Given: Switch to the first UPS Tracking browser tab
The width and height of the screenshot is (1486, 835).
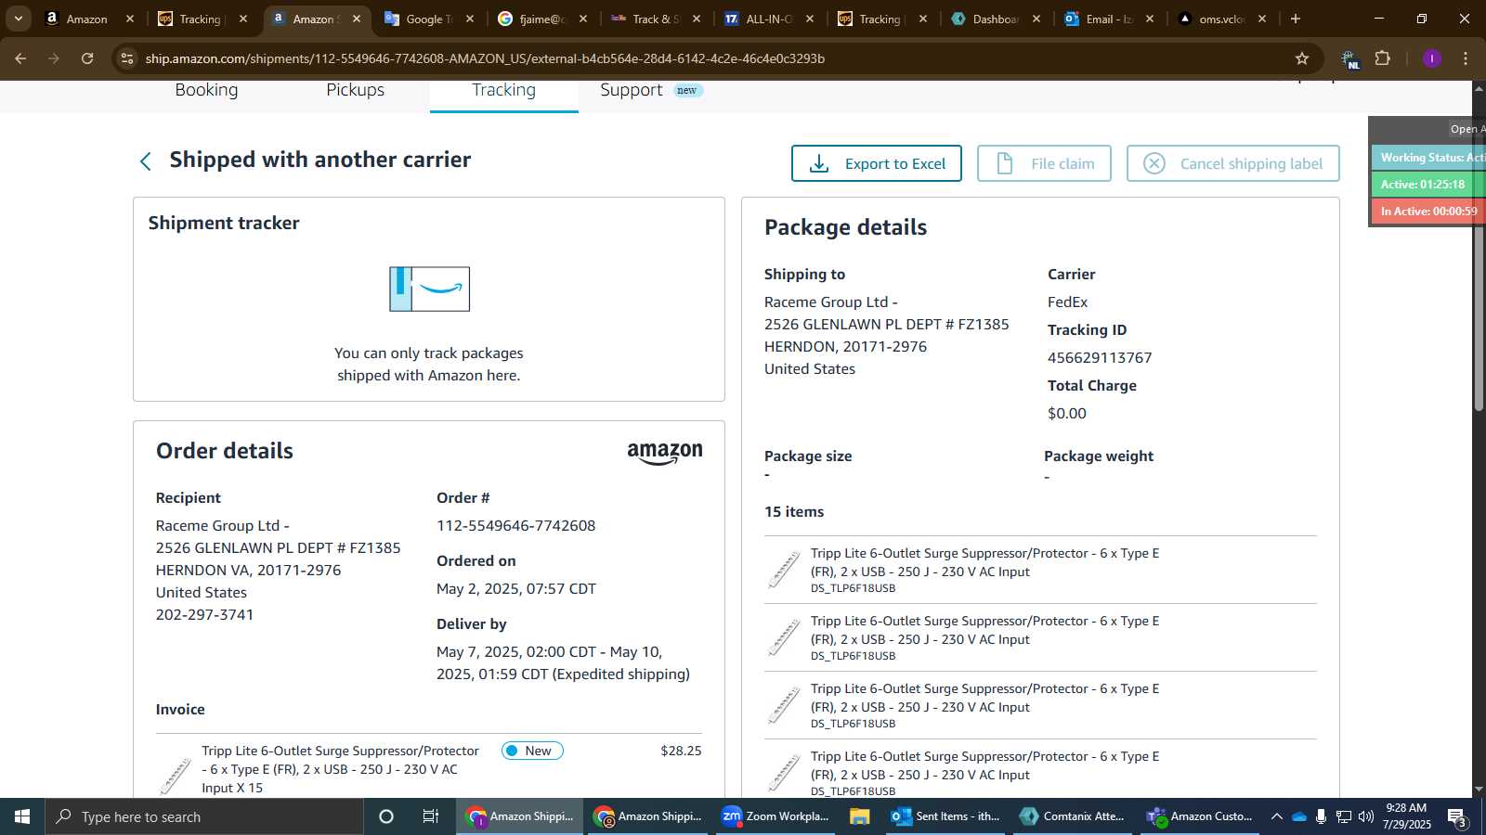Looking at the screenshot, I should pyautogui.click(x=203, y=19).
